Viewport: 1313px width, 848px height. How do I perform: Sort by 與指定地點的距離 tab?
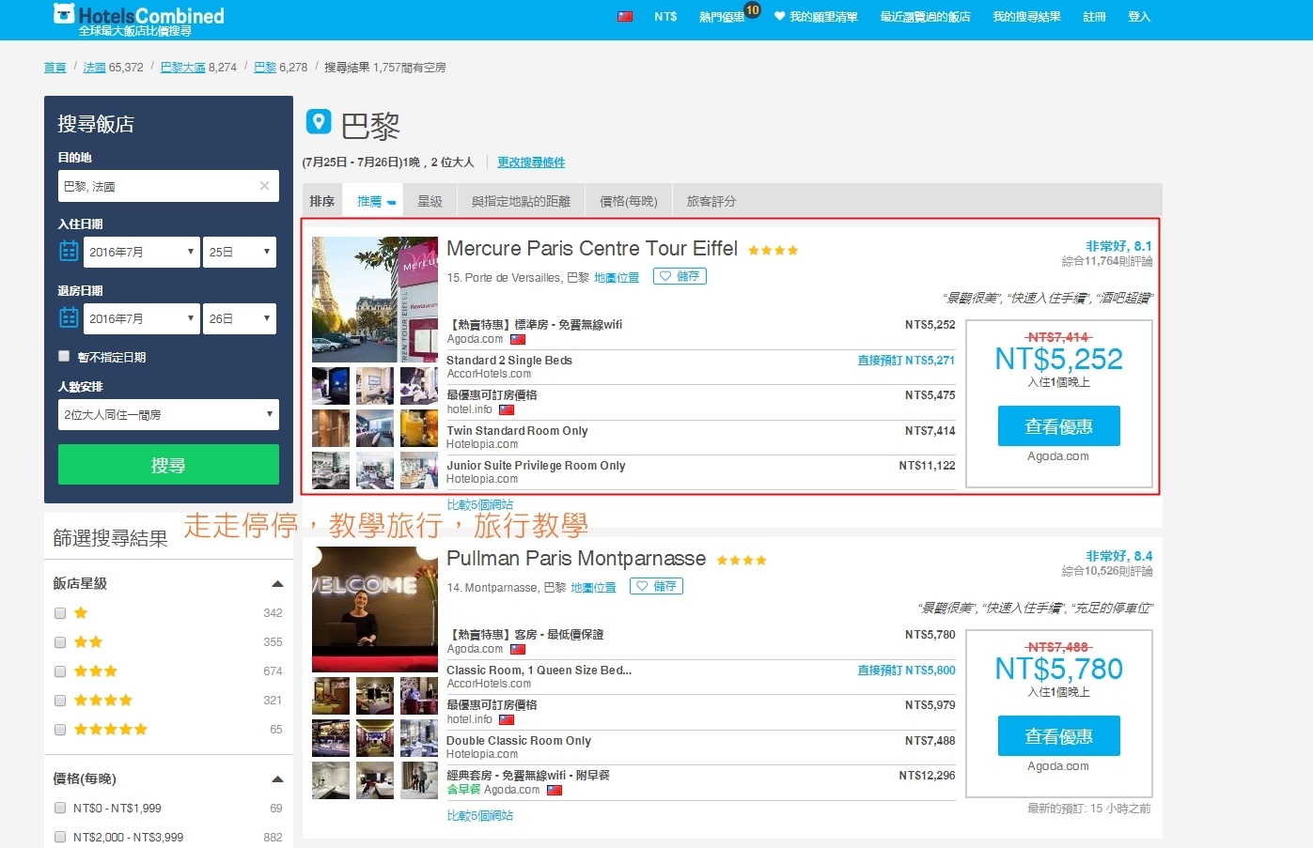521,201
